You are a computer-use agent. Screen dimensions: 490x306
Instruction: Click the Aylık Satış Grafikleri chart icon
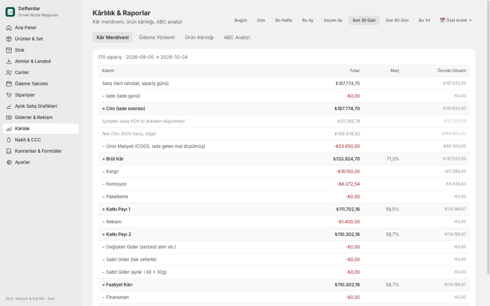coord(9,106)
